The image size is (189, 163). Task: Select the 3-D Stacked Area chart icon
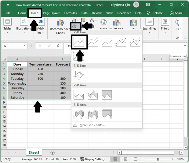[93, 114]
